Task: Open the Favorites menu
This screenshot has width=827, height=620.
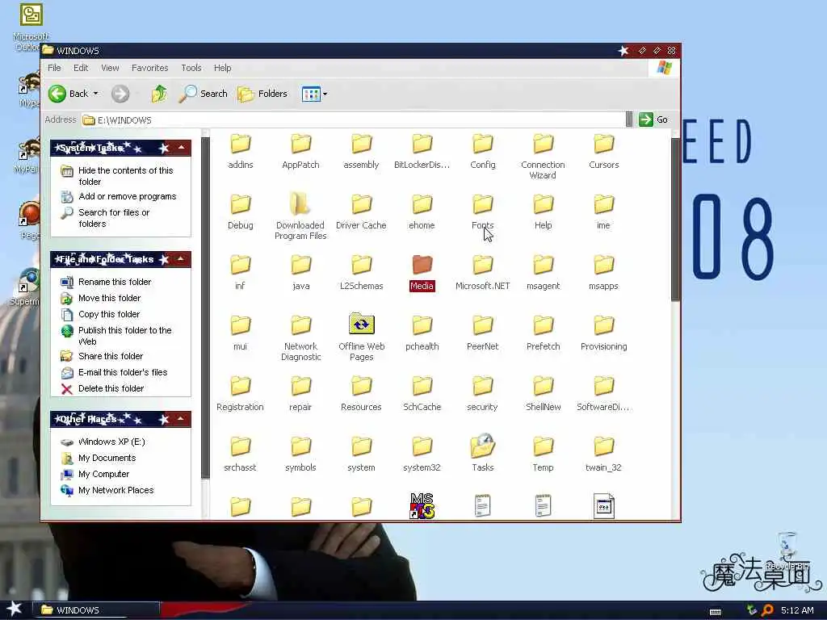Action: (149, 68)
